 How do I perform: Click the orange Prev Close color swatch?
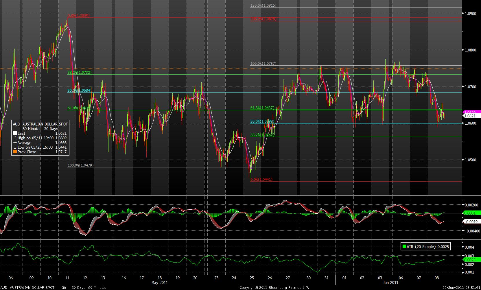coord(15,152)
